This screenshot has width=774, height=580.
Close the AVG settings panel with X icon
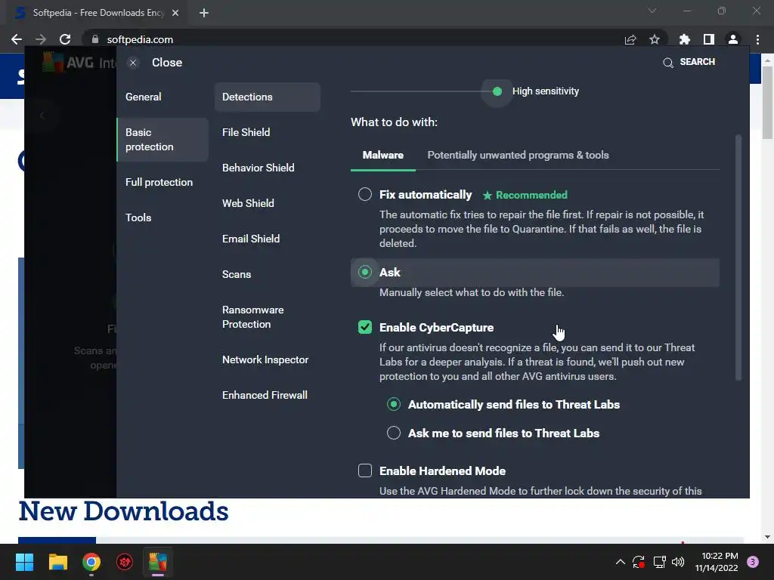coord(133,63)
